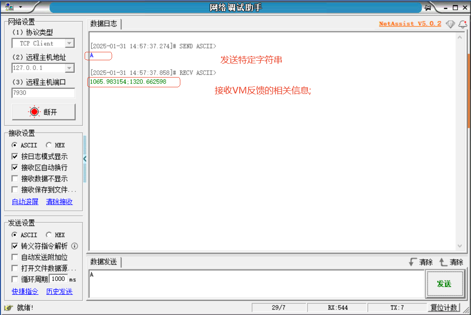The width and height of the screenshot is (471, 315).
Task: Clear send box using up-arrow 清除
Action: (x=451, y=262)
